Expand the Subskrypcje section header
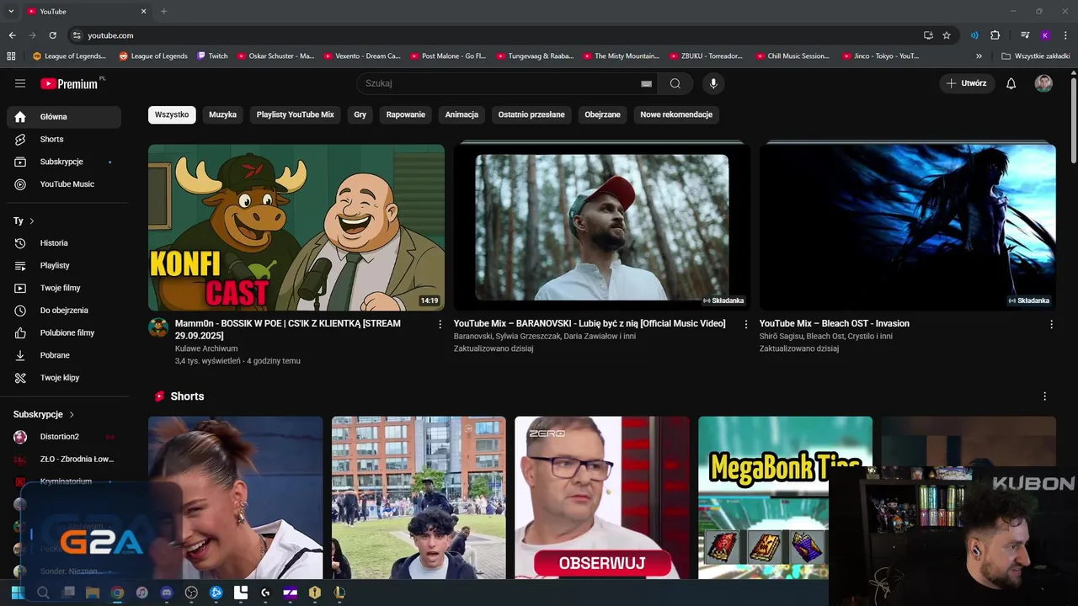The image size is (1078, 606). pyautogui.click(x=45, y=414)
